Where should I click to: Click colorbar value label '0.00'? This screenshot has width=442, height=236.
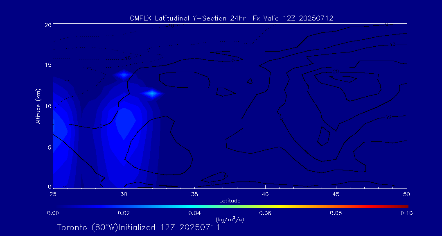(53, 213)
